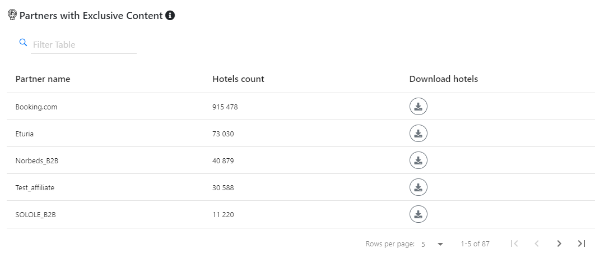
Task: Click the Download hotels column header
Action: coord(443,79)
